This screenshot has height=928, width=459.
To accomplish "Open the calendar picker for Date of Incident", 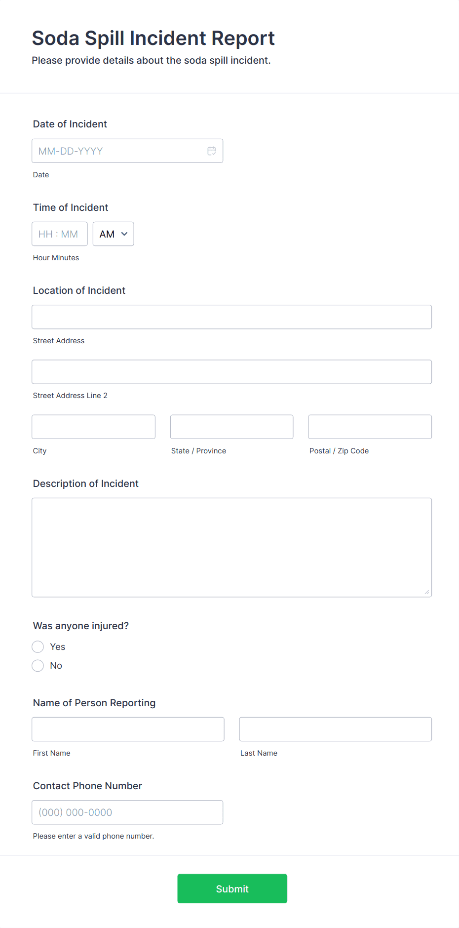I will (x=212, y=151).
